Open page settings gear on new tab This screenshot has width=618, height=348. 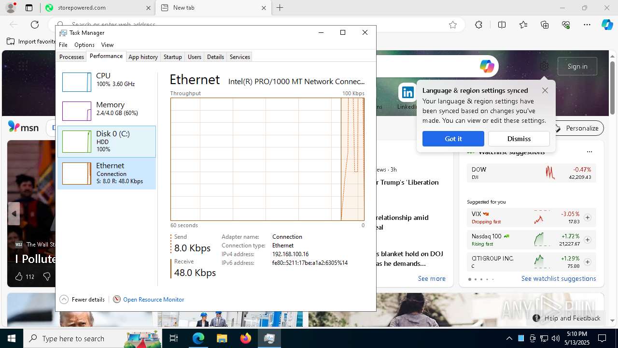click(x=544, y=66)
